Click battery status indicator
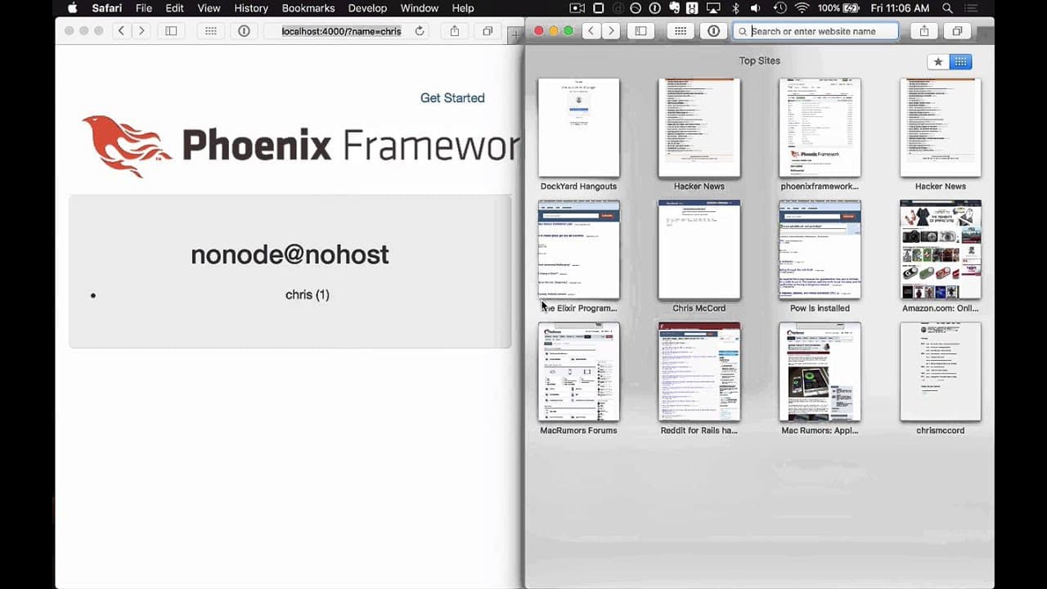Screen dimensions: 1047x589 click(x=838, y=8)
